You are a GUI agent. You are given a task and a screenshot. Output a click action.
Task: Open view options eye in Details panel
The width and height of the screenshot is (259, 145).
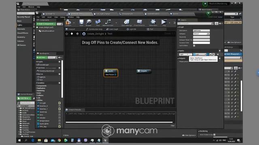point(221,24)
